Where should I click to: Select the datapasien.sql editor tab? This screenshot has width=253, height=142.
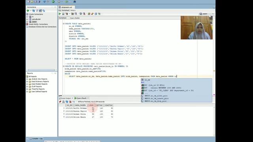66,7
